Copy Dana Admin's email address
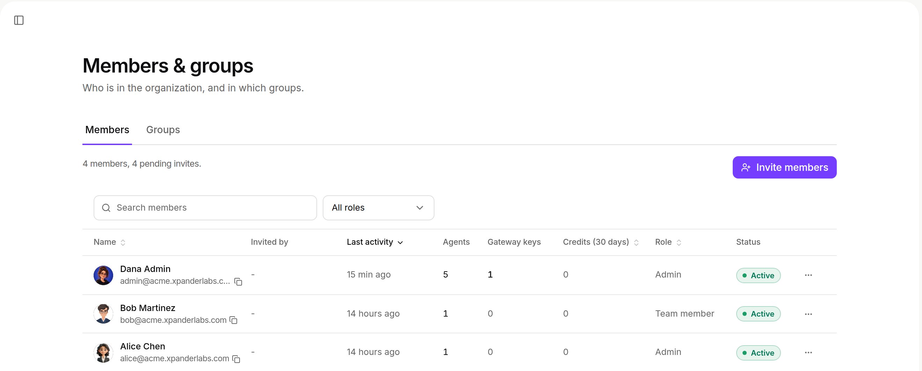The width and height of the screenshot is (922, 371). (238, 282)
